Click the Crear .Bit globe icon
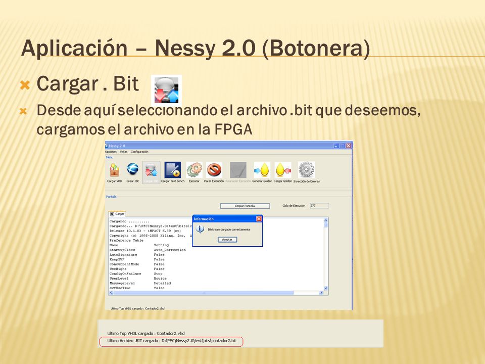This screenshot has width=485, height=364. (133, 169)
